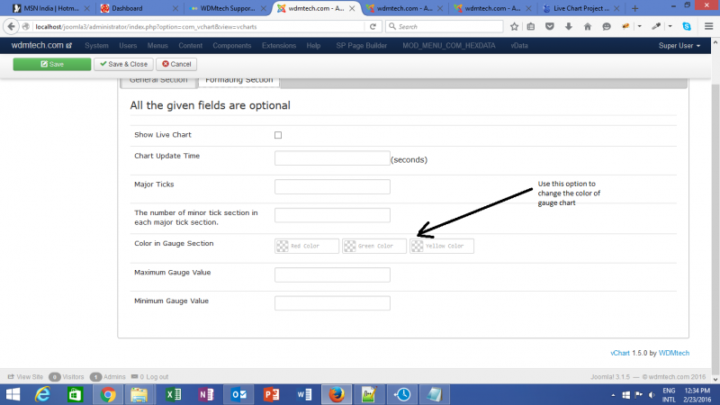Screen dimensions: 720x405
Task: Open the Extensions menu
Action: click(x=279, y=45)
